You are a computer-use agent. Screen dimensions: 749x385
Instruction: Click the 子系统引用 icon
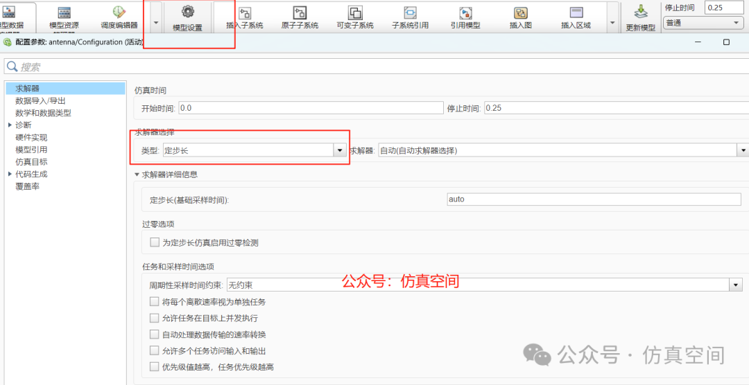coord(410,13)
